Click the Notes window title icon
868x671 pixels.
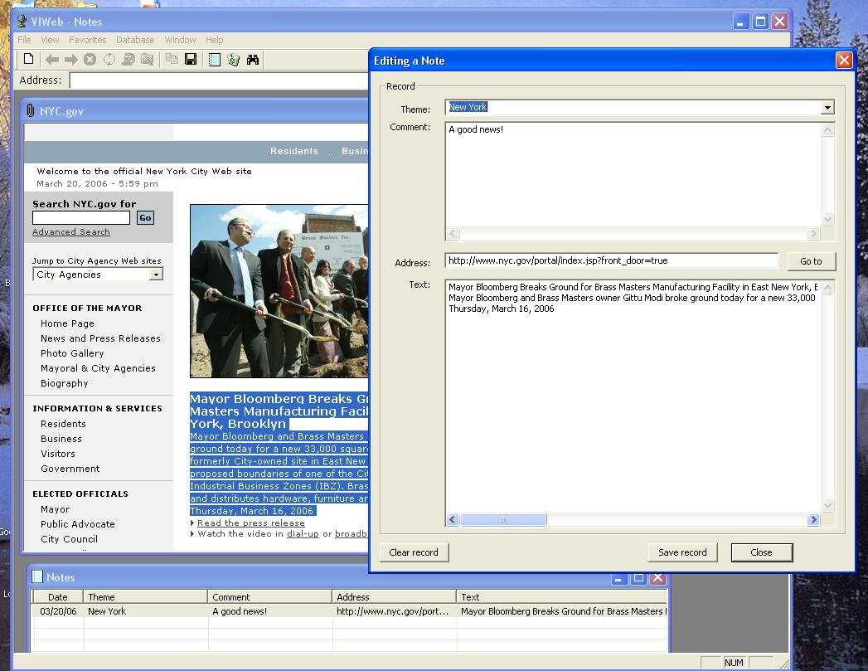(37, 577)
